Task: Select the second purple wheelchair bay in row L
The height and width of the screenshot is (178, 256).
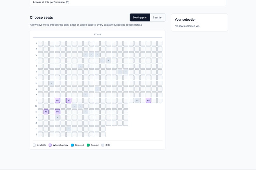Action: (69, 100)
